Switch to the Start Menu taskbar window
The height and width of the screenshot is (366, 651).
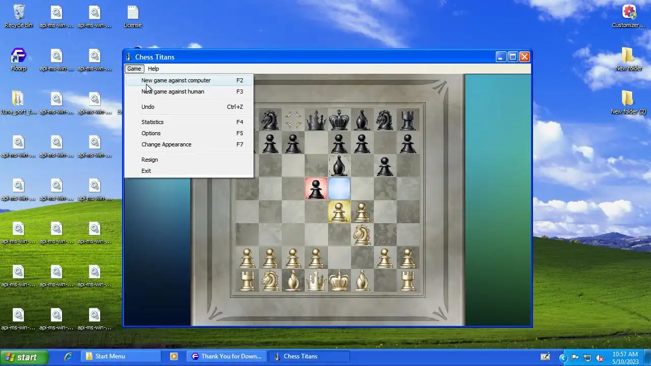121,356
